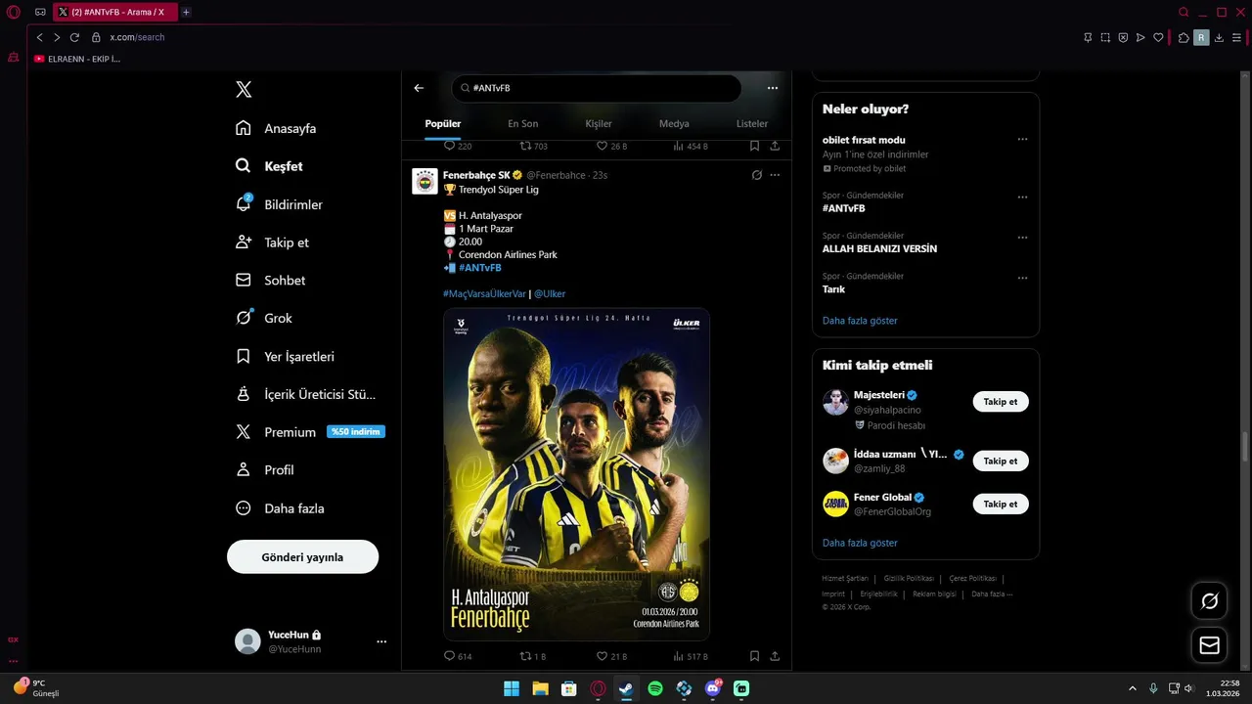Viewport: 1252px width, 704px height.
Task: Click %50 indirim Premium badge
Action: coord(356,432)
